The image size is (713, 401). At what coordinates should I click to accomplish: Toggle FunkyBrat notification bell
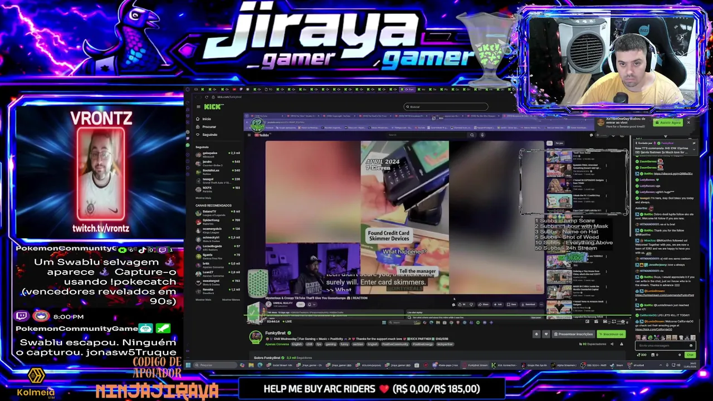[536, 334]
